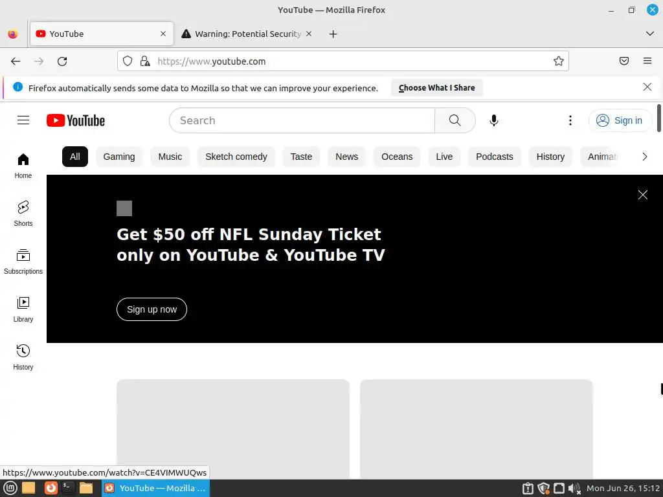The height and width of the screenshot is (497, 663).
Task: Select the Podcasts category chip
Action: click(495, 157)
